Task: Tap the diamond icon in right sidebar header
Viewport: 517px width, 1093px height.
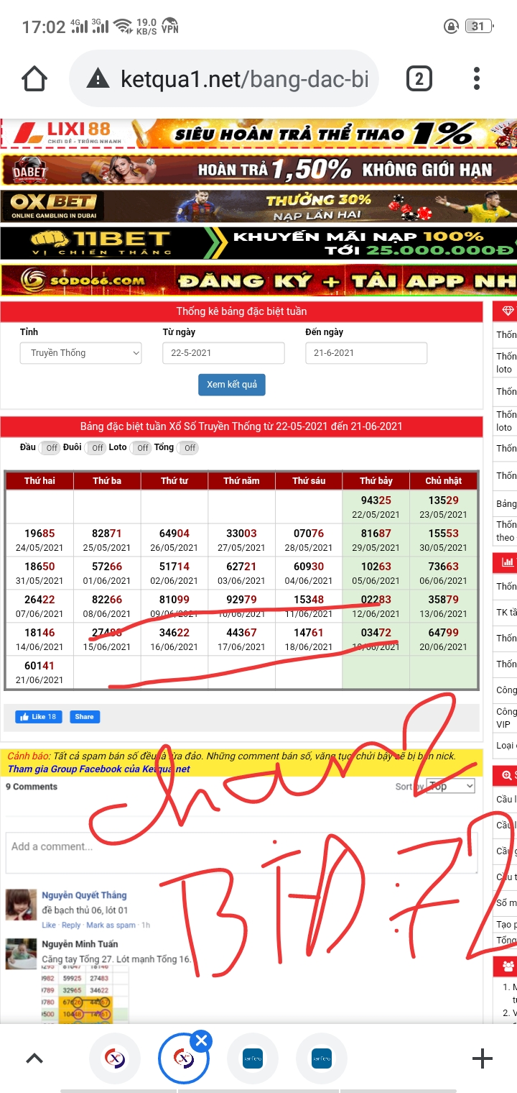Action: click(x=508, y=311)
